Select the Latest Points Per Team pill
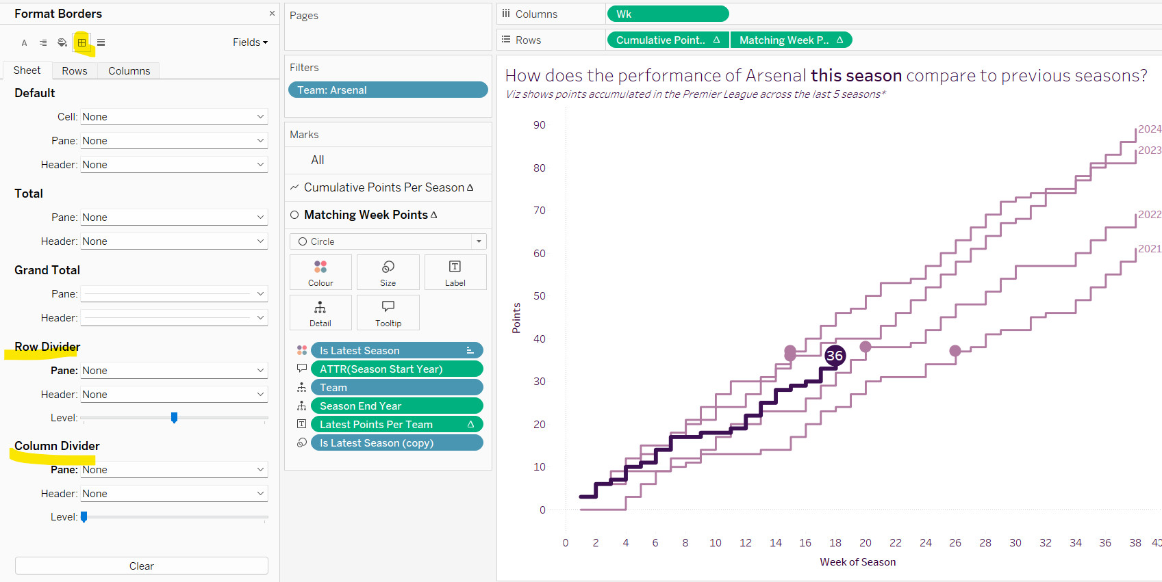Image resolution: width=1162 pixels, height=582 pixels. click(397, 424)
